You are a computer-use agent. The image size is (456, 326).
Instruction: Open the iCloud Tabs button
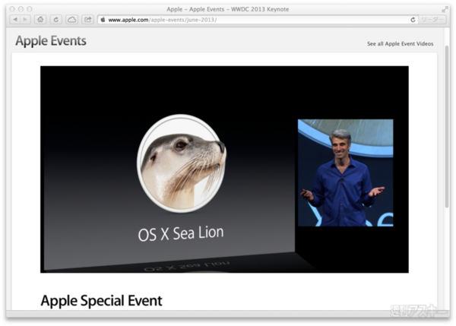(72, 20)
